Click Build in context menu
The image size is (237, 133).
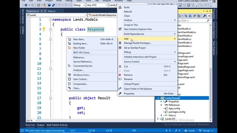(x=147, y=7)
